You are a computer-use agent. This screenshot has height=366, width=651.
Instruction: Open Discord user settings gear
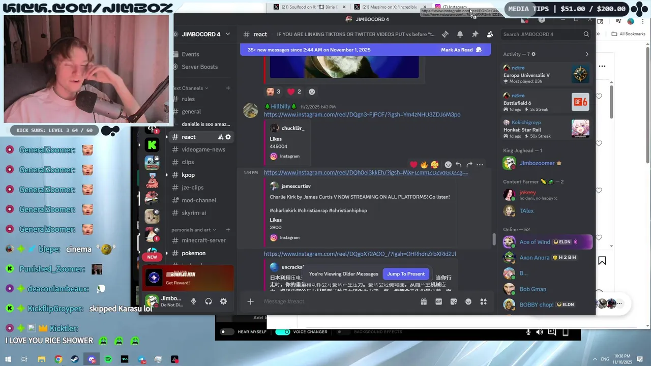coord(223,301)
